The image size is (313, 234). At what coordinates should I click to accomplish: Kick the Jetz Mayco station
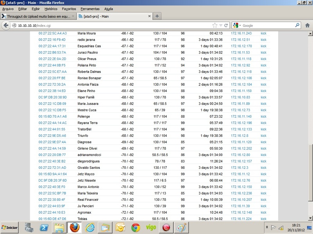263,174
